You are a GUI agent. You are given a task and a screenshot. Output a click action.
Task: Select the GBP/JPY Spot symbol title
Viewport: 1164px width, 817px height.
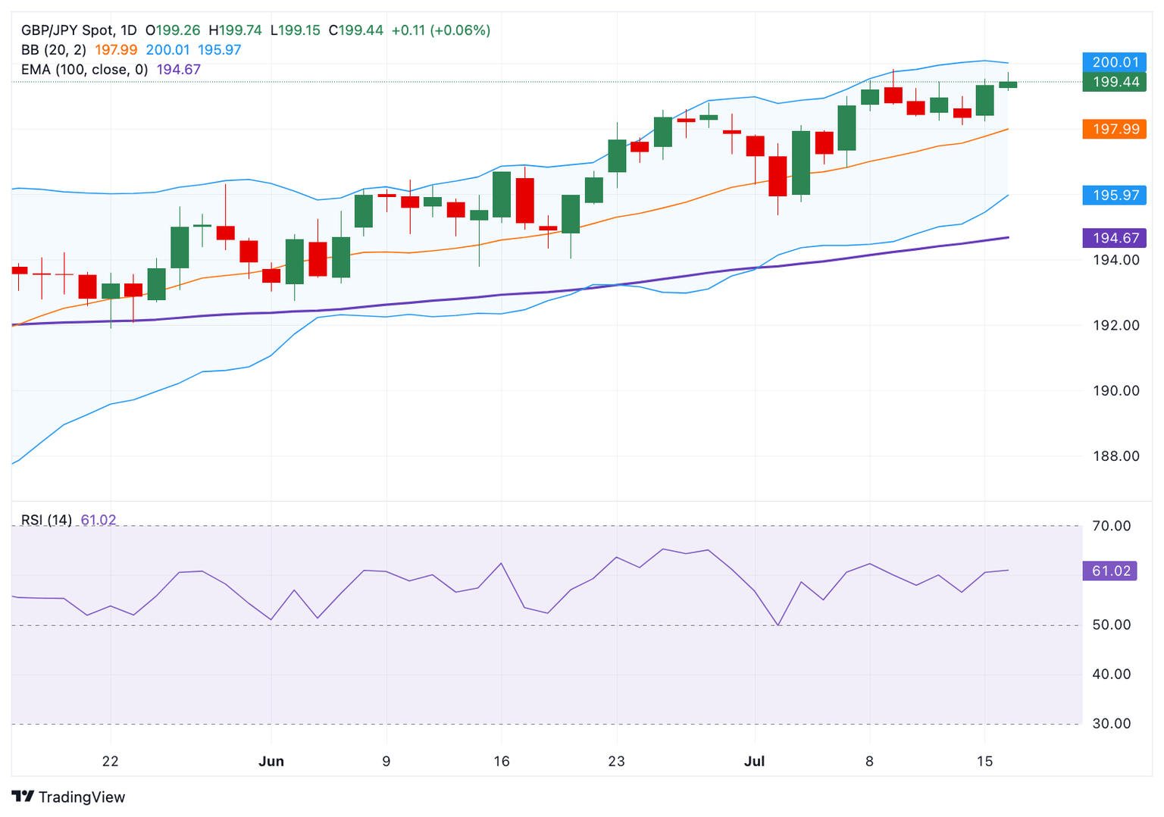[x=79, y=30]
